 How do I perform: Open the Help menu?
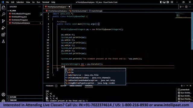pos(53,2)
